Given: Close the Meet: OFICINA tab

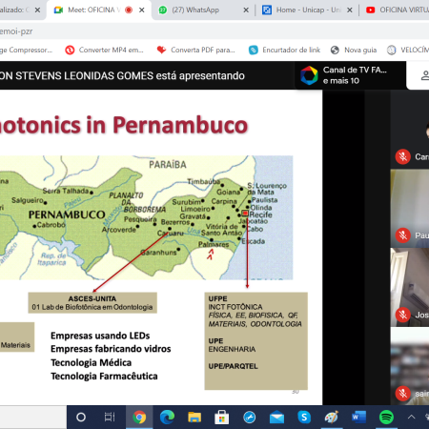Looking at the screenshot, I should point(142,10).
